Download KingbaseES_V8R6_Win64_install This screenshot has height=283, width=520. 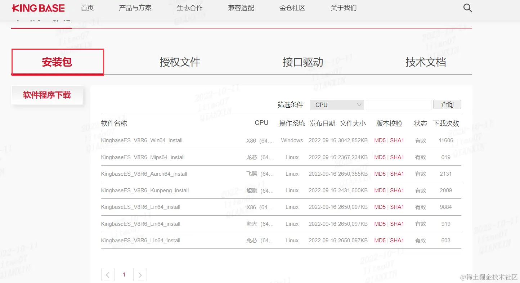(x=142, y=140)
